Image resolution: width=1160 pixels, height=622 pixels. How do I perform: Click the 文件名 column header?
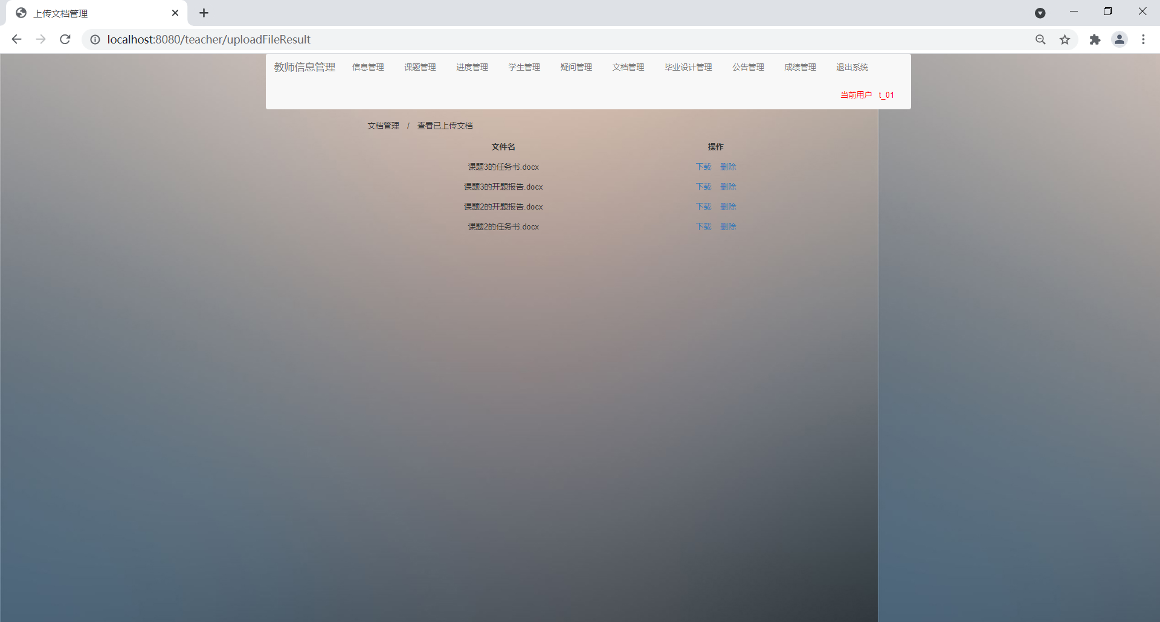(503, 147)
